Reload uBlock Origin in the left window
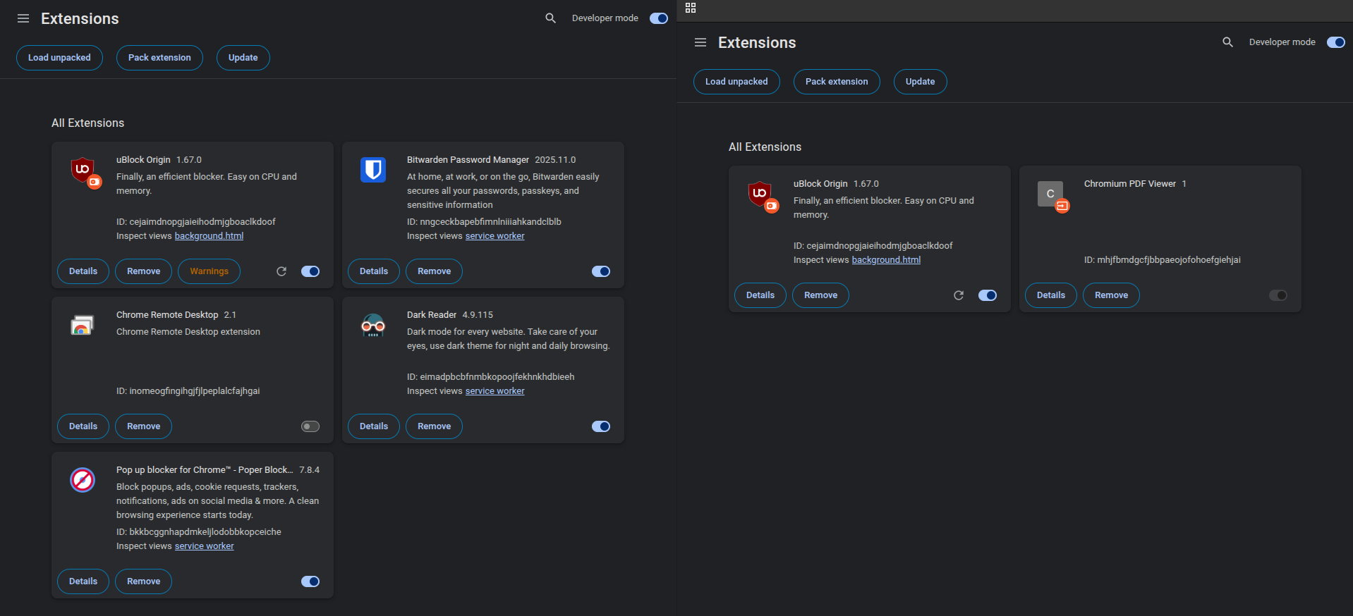 [281, 271]
